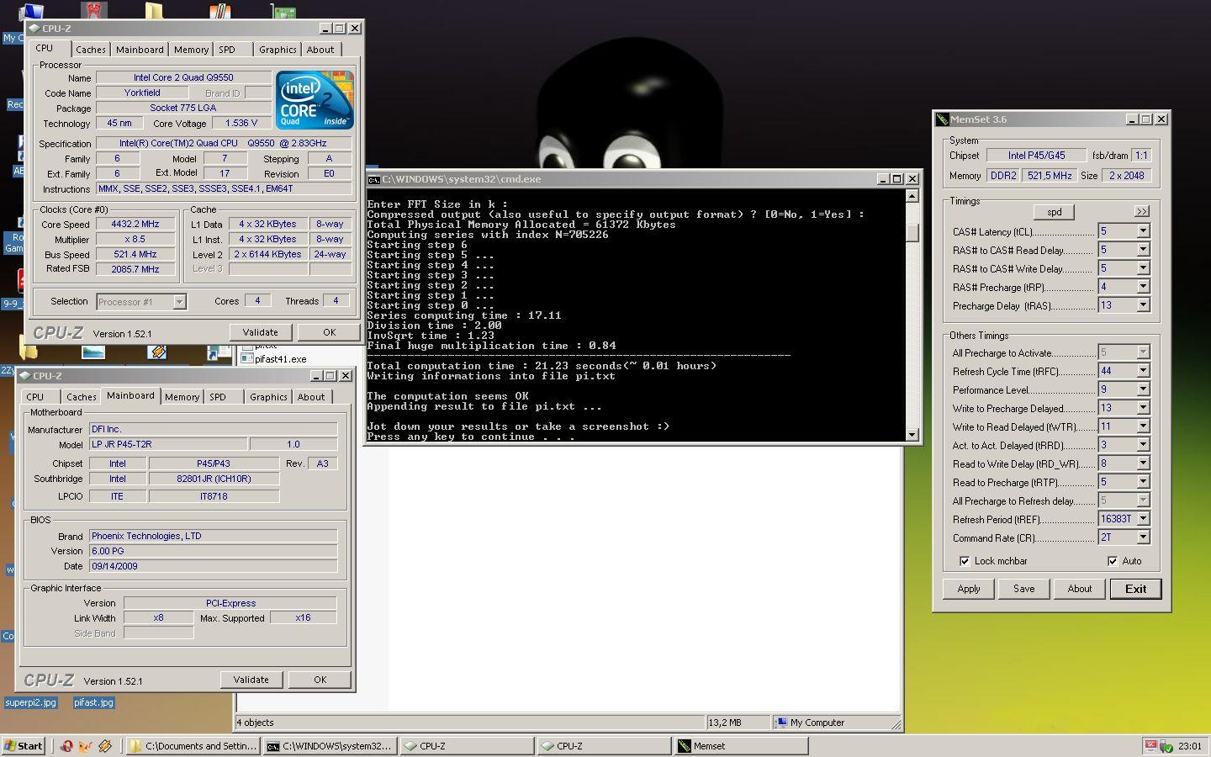This screenshot has height=757, width=1211.
Task: Open the RAS# to CAS# Read Delay dropdown
Action: click(1143, 250)
